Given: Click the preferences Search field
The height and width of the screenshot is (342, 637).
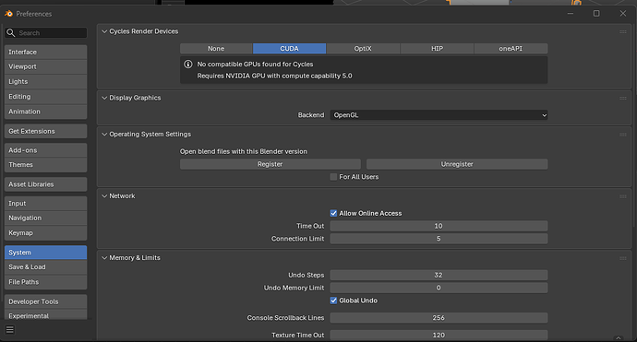Looking at the screenshot, I should (x=46, y=33).
